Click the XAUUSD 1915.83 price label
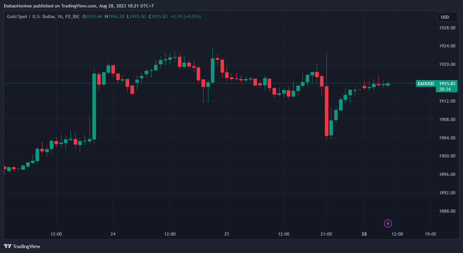This screenshot has height=253, width=463. 436,84
